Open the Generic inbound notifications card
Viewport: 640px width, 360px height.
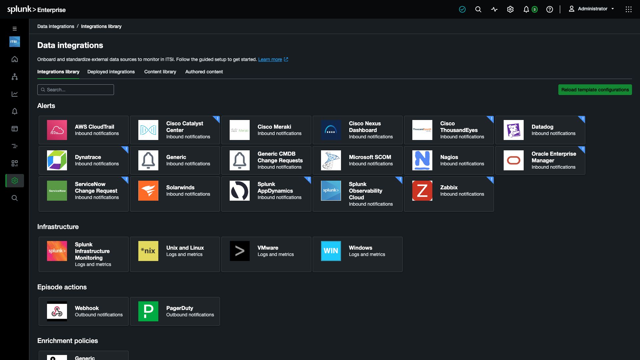(175, 160)
